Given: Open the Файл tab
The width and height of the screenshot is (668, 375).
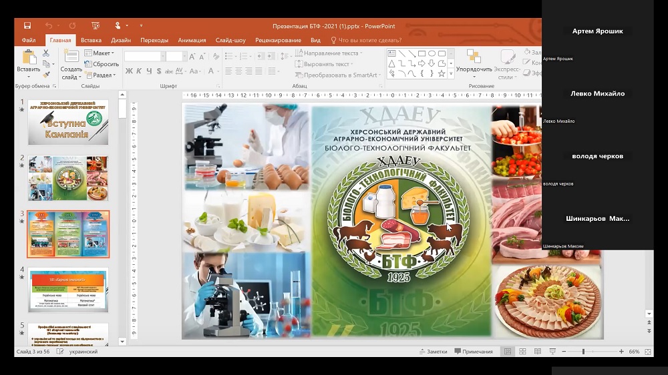Looking at the screenshot, I should click(x=29, y=40).
